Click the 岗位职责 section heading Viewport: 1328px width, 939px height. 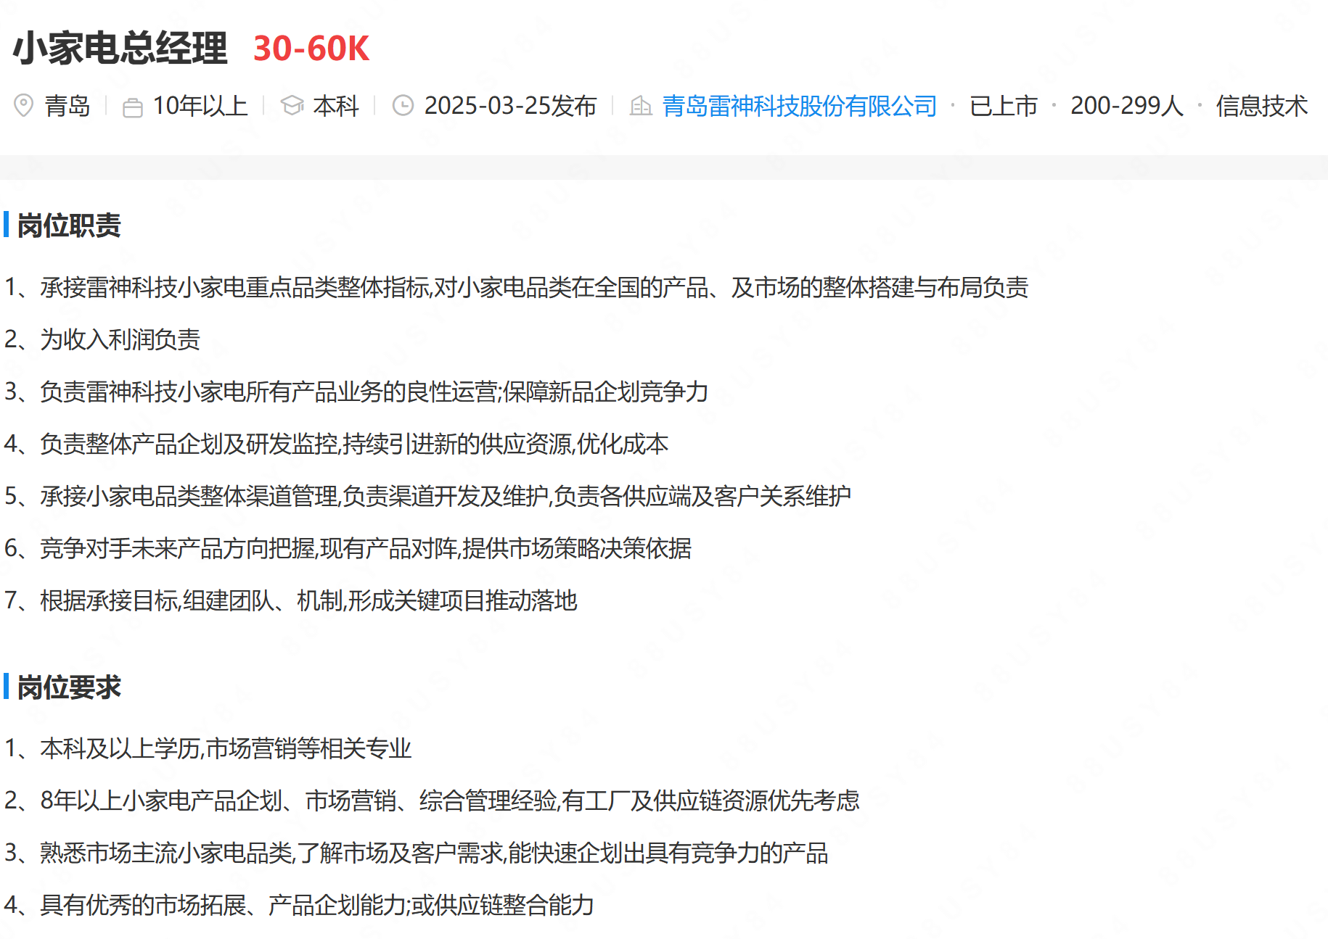coord(69,226)
